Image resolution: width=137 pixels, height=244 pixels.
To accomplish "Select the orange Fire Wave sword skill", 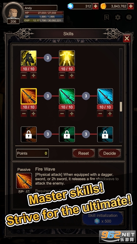I will click(x=29, y=96).
